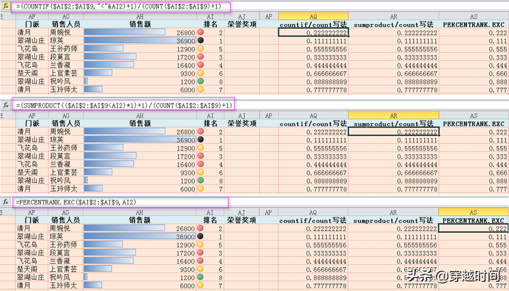Screen dimensions: 509x291
Task: Select active cell 0.222222222 in COUNTIF panel's AQ column
Action: 313,32
